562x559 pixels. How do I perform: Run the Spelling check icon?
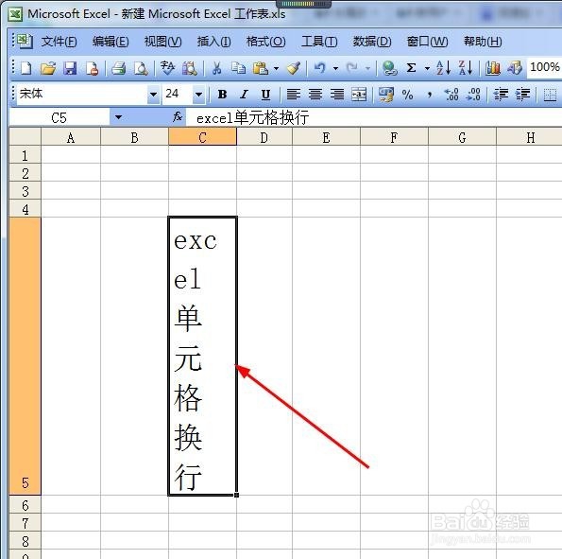167,68
